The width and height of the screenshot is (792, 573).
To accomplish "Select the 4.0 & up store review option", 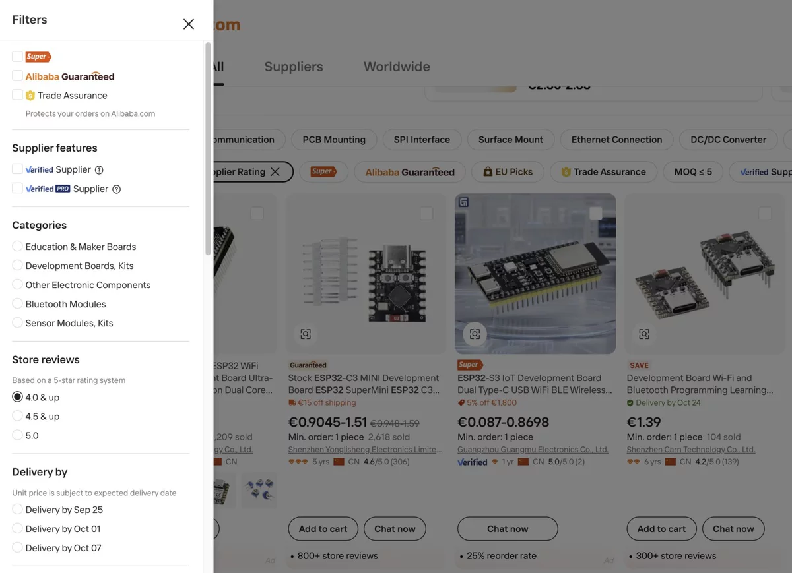I will click(x=17, y=397).
